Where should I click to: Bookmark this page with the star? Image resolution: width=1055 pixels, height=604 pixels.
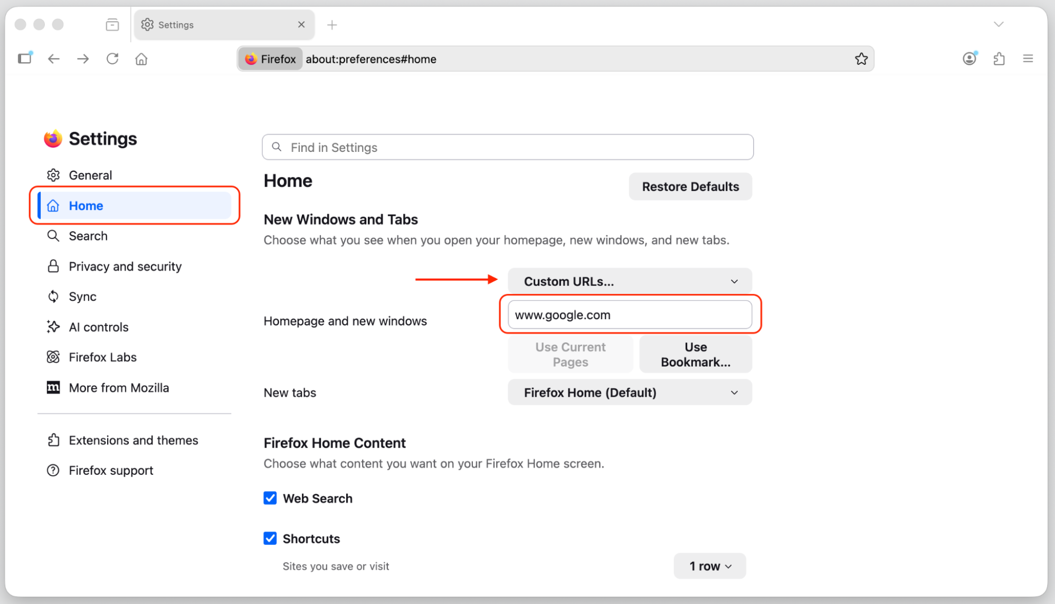coord(861,59)
